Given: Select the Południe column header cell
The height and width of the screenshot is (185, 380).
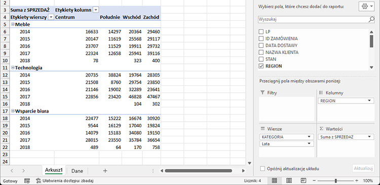Looking at the screenshot, I should (110, 17).
